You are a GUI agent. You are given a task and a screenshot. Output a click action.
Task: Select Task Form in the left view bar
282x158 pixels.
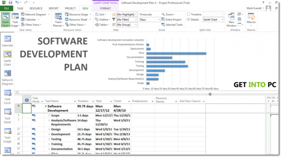7,97
